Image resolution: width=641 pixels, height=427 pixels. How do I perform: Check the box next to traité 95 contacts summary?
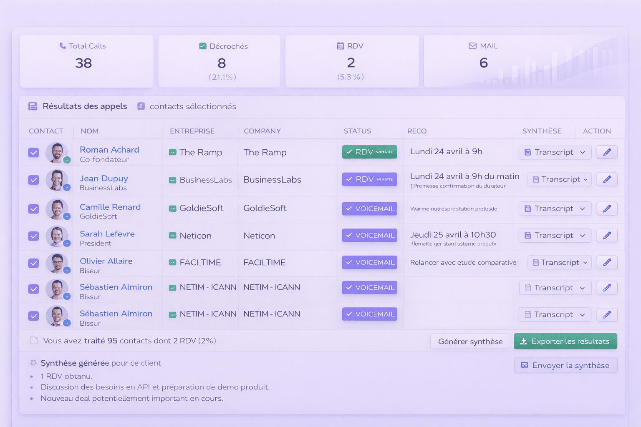[33, 340]
